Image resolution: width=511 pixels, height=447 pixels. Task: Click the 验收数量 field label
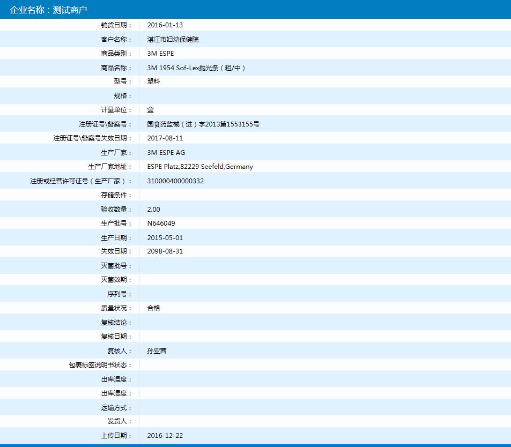[116, 210]
